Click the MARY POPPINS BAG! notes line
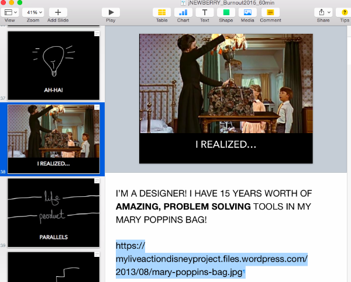Image resolution: width=351 pixels, height=282 pixels. (x=161, y=220)
